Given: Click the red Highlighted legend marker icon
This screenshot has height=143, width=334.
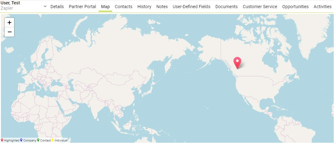Looking at the screenshot, I should [2, 140].
